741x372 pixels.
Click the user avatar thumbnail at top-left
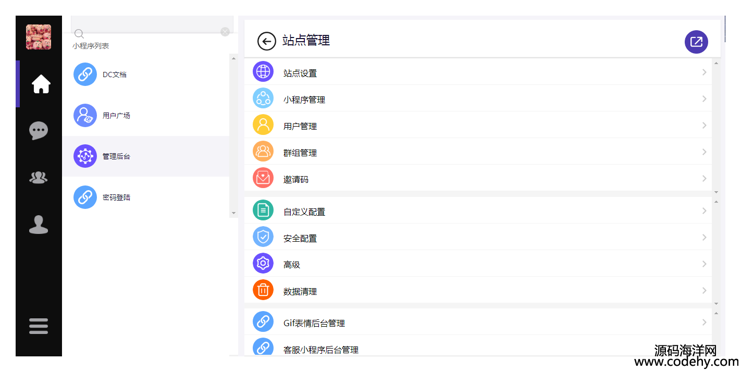[39, 37]
